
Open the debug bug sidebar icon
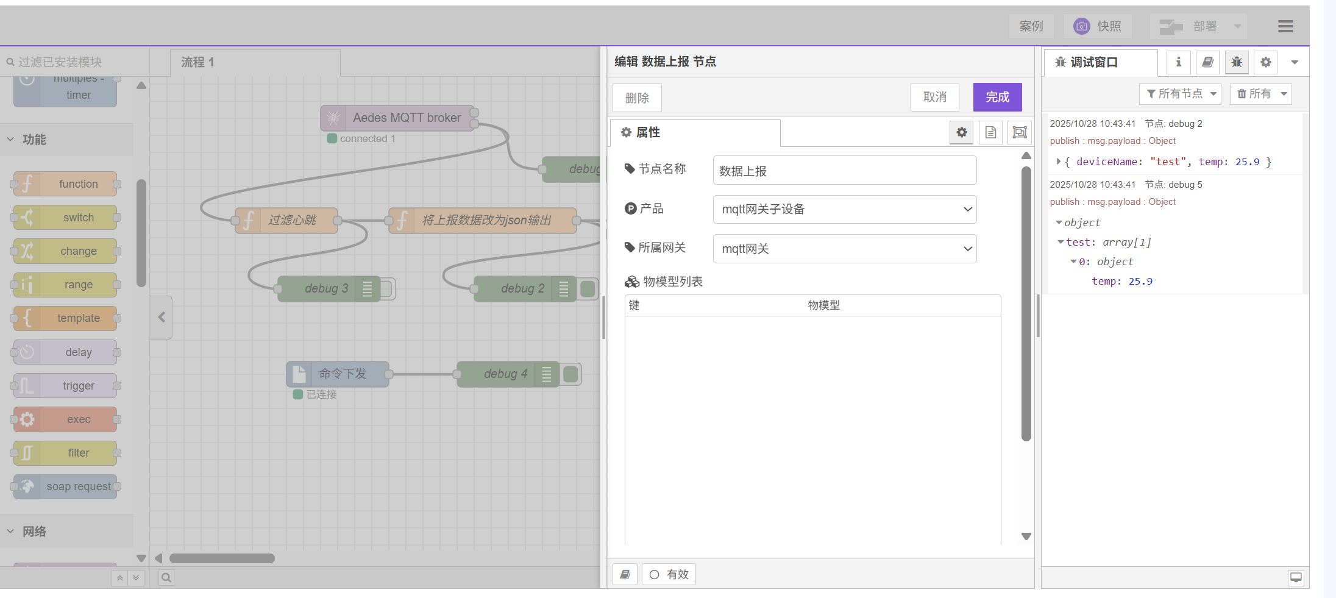(x=1237, y=62)
